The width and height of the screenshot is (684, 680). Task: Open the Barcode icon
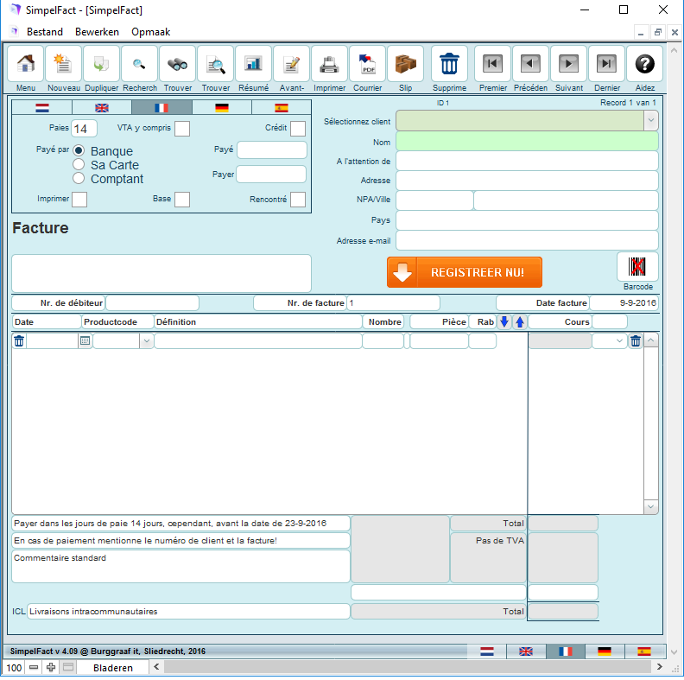tap(637, 267)
